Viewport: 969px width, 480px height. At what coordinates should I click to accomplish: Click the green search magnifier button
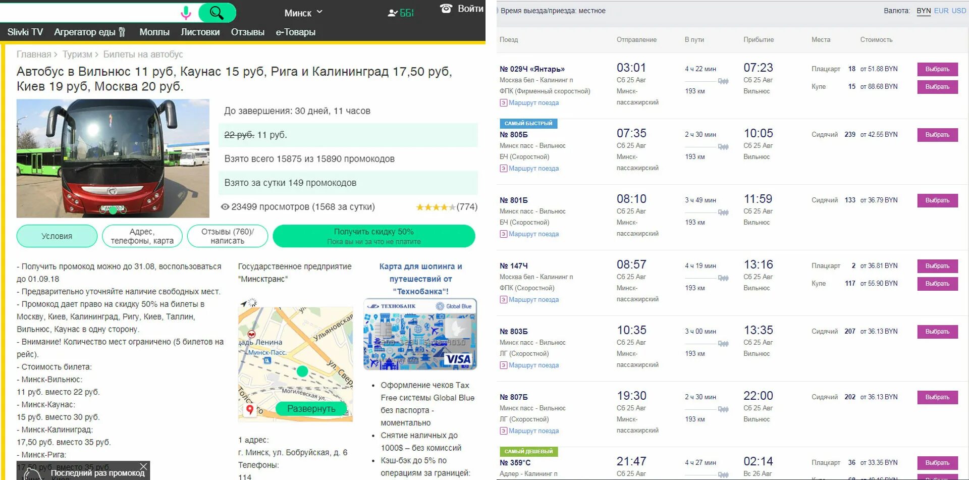tap(217, 13)
